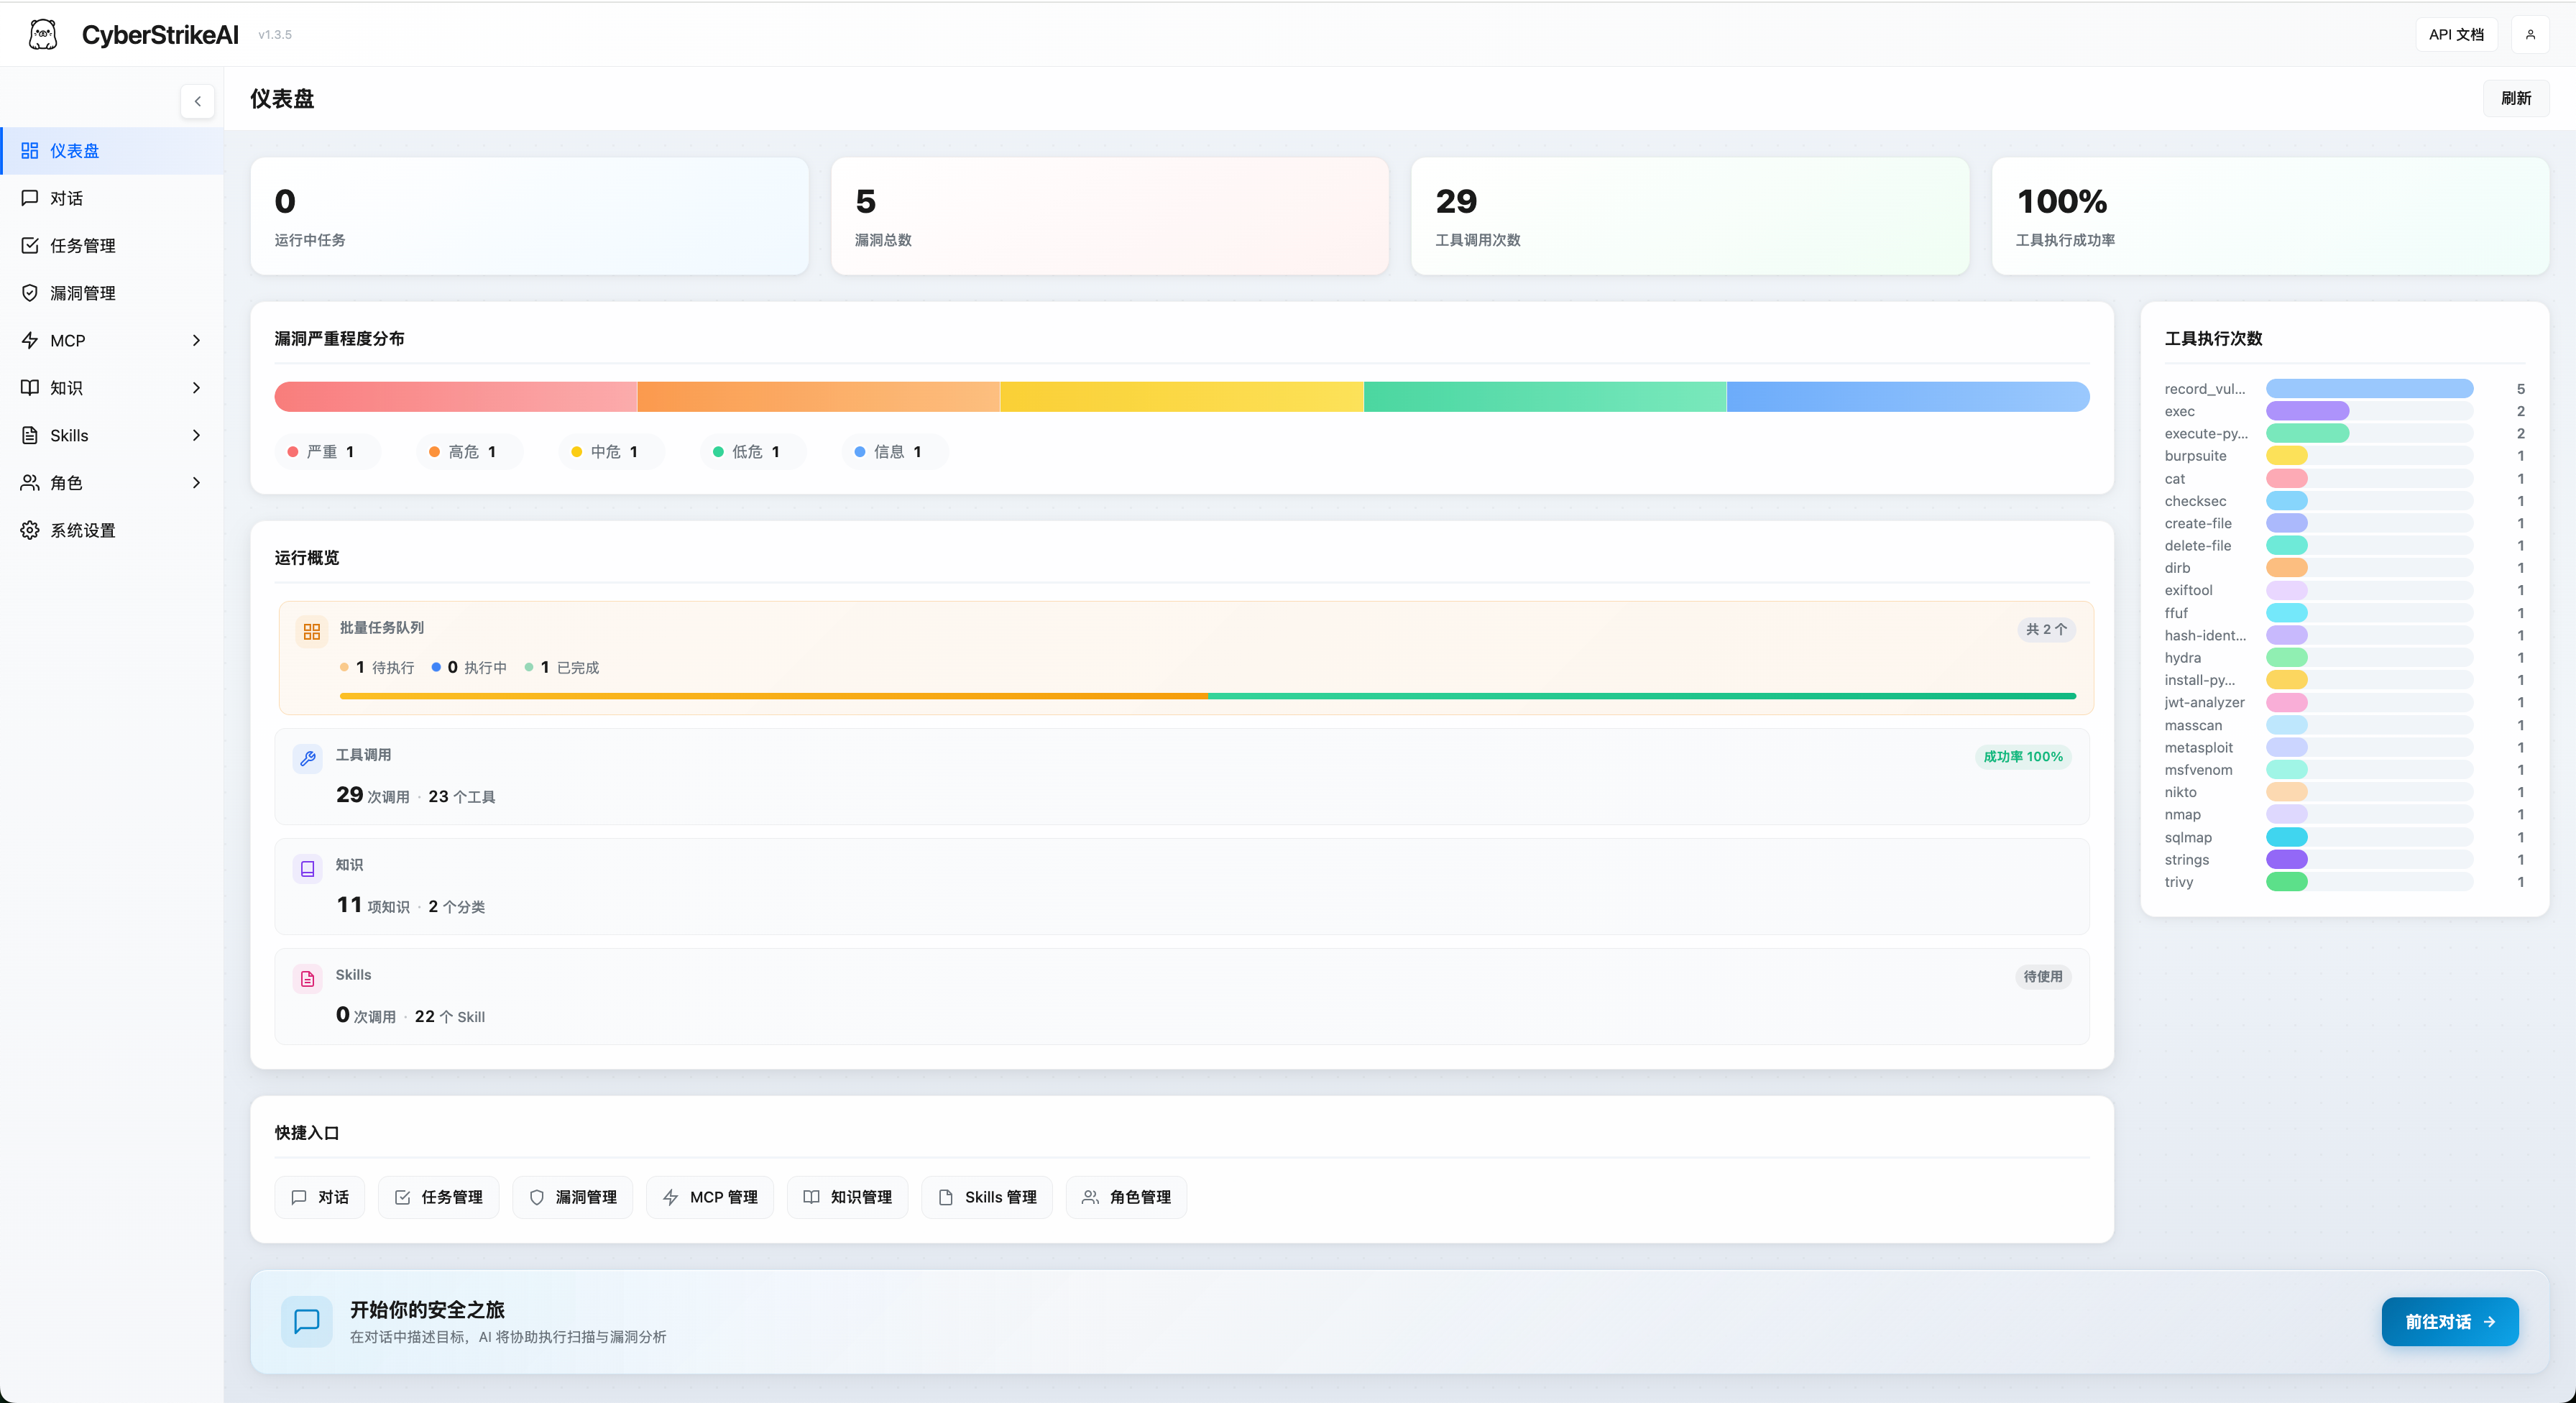Open the 对话 chat icon in sidebar
The image size is (2576, 1403).
click(30, 198)
